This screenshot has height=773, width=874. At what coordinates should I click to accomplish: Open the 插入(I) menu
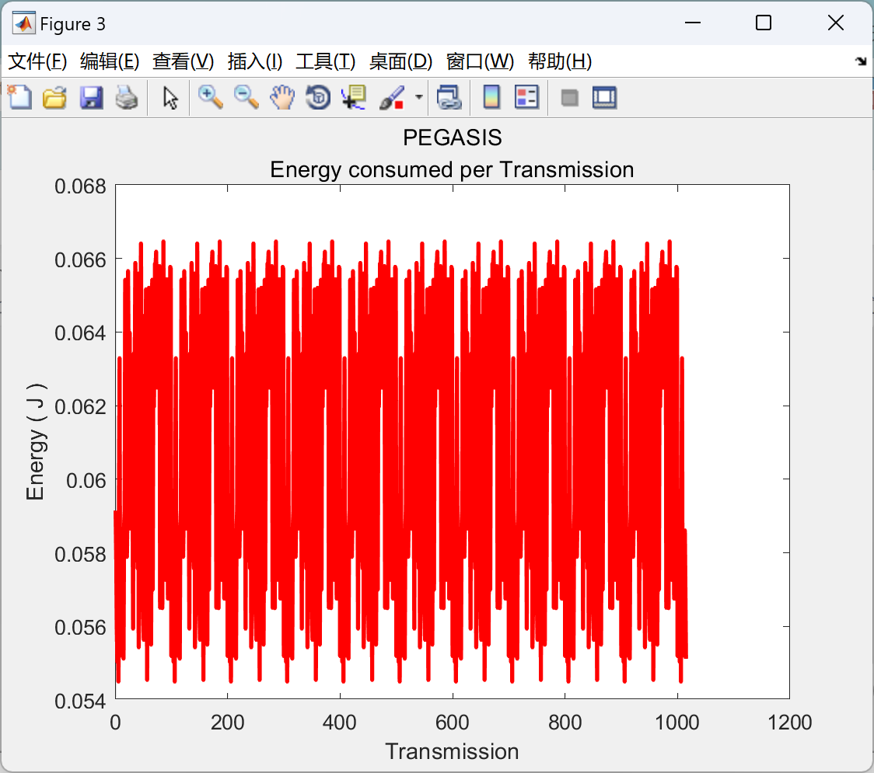pyautogui.click(x=255, y=61)
